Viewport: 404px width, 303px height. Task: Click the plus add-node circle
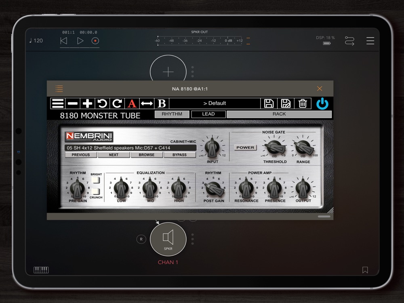pyautogui.click(x=168, y=72)
